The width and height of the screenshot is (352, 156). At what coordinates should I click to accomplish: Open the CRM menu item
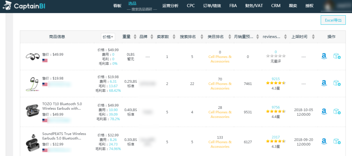276,6
